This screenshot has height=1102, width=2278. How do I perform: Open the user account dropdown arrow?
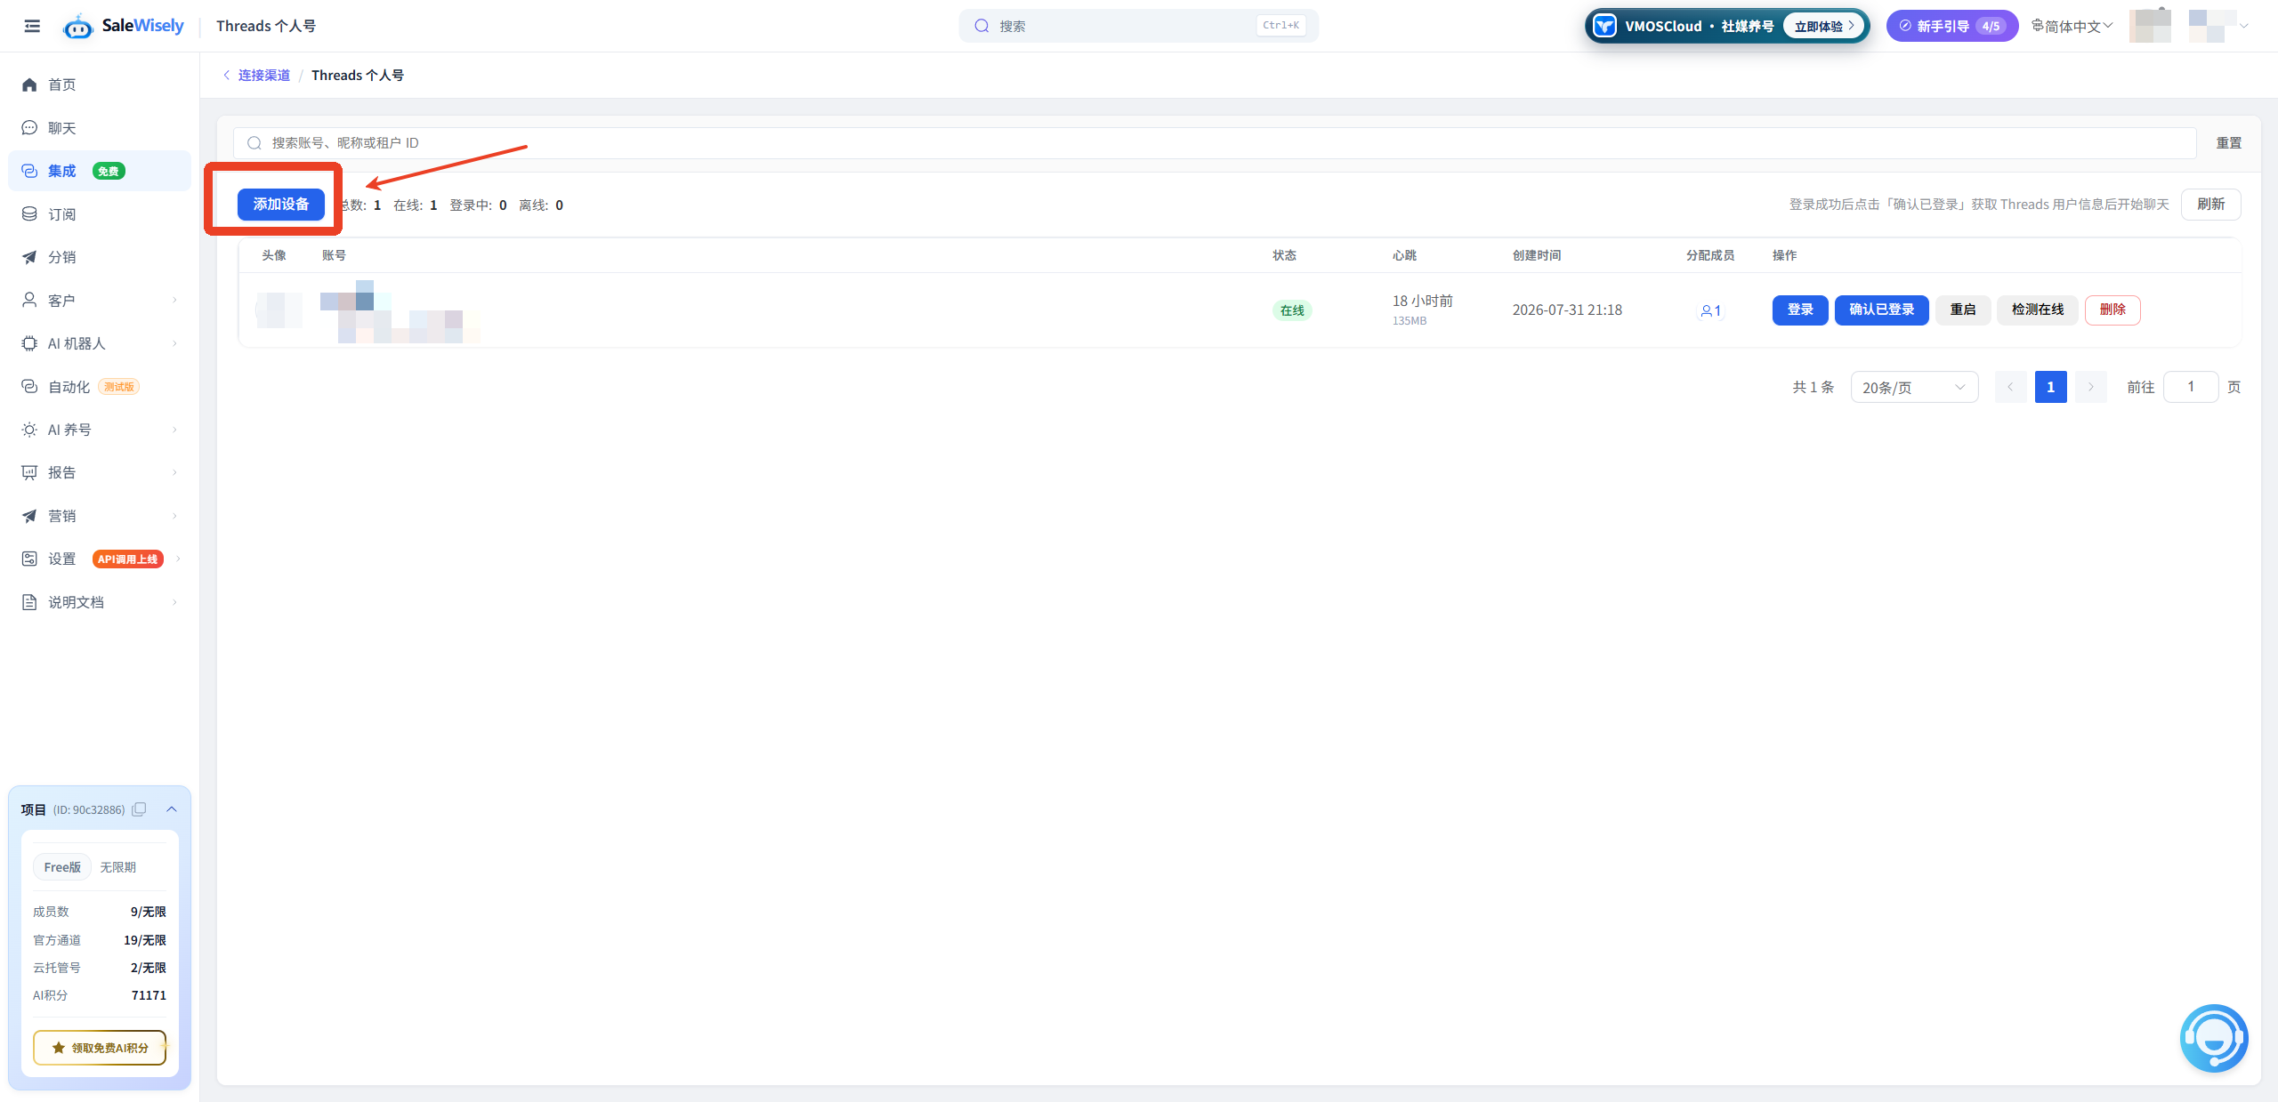(2244, 26)
